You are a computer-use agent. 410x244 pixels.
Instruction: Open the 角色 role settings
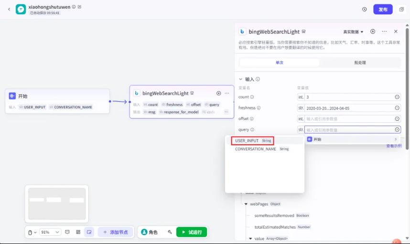pos(150,232)
